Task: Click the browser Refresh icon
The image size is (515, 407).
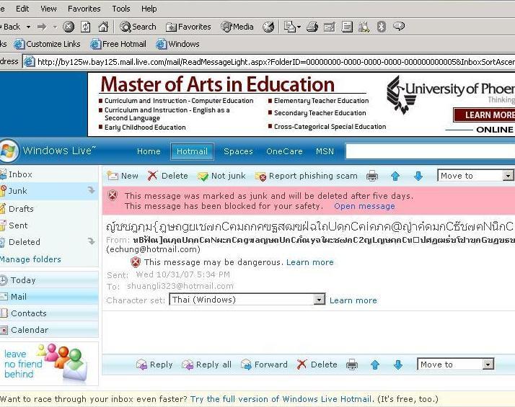Action: coord(86,27)
